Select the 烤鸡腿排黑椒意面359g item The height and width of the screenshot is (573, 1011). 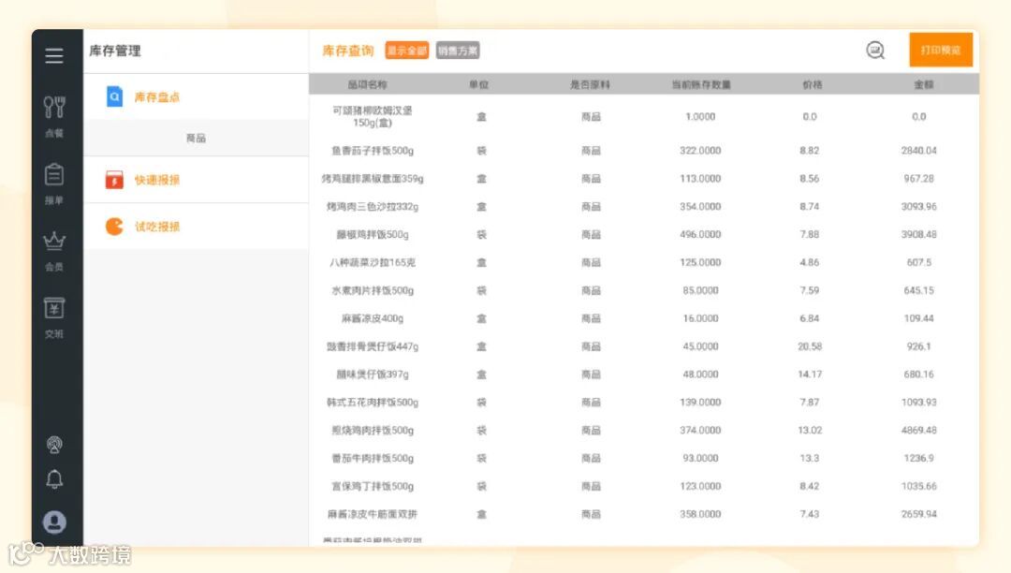[372, 179]
